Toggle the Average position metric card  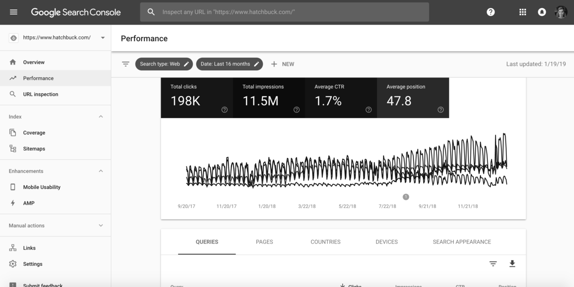[413, 98]
